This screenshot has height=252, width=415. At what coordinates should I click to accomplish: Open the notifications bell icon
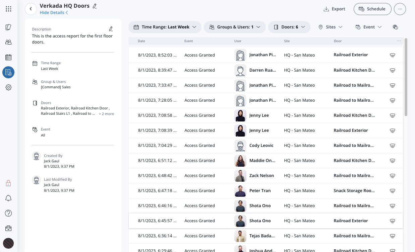click(x=9, y=198)
